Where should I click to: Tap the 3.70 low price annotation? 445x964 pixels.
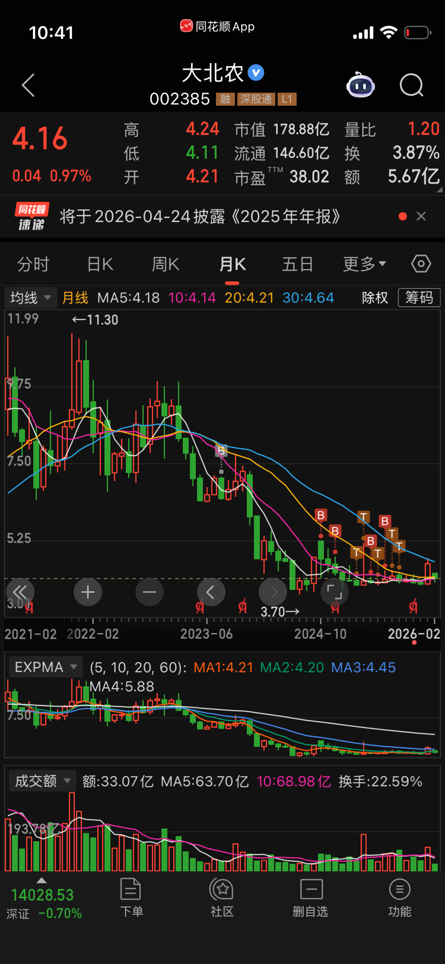[280, 612]
